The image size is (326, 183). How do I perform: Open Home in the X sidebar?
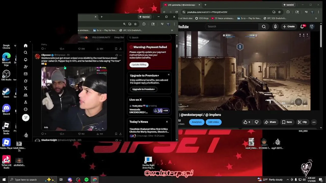[x=25, y=45]
